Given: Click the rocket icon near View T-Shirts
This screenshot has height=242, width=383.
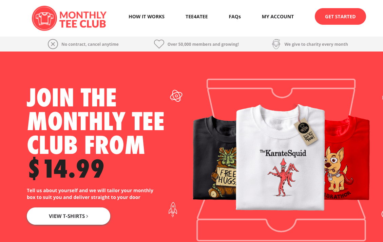Looking at the screenshot, I should (173, 209).
